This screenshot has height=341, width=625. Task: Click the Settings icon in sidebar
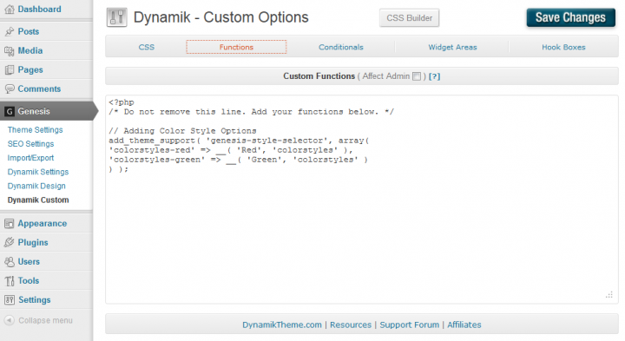coord(10,300)
